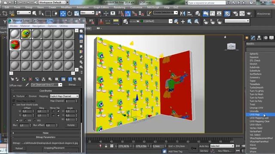The image size is (275, 154).
Task: Click the Backlight icon in Material Editor
Action: coord(81,36)
